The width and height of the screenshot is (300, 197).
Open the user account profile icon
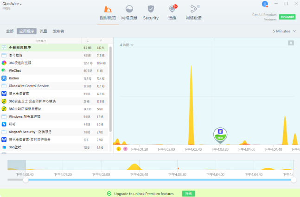coord(265,4)
